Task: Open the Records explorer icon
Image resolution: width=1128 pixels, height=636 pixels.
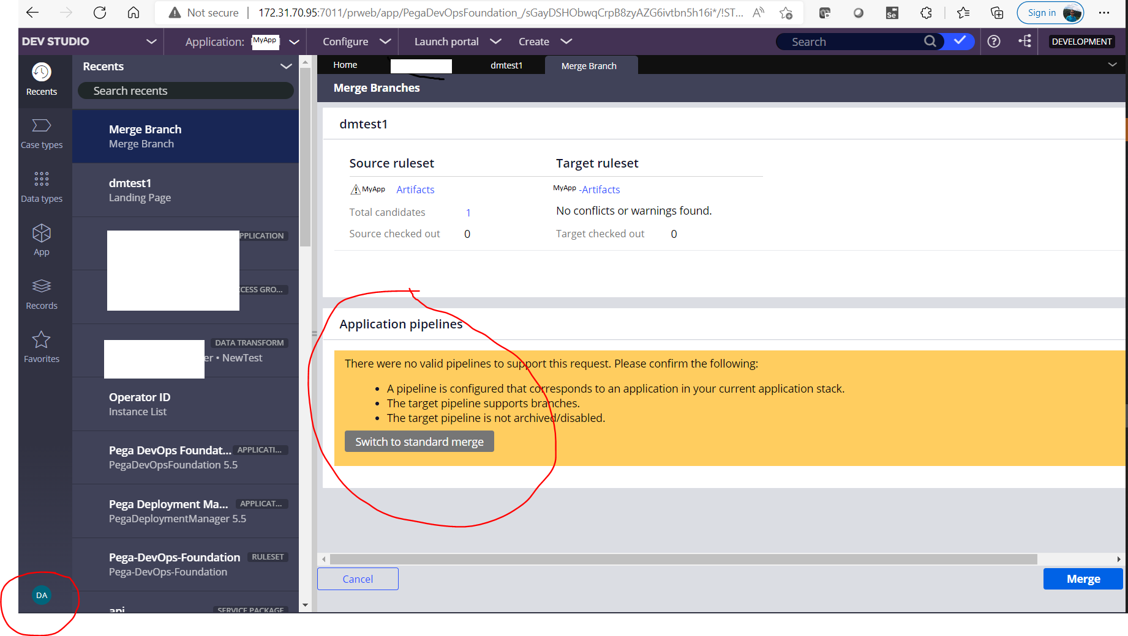Action: click(41, 286)
